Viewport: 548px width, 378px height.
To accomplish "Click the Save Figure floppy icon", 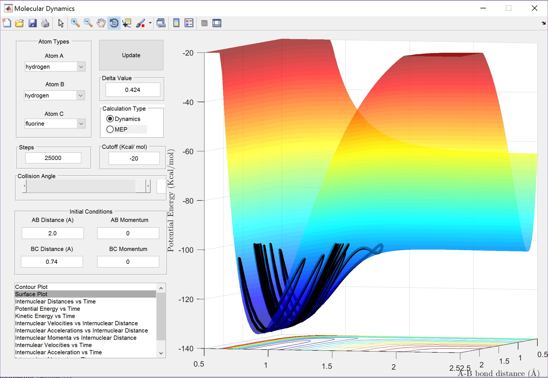I will [x=32, y=23].
